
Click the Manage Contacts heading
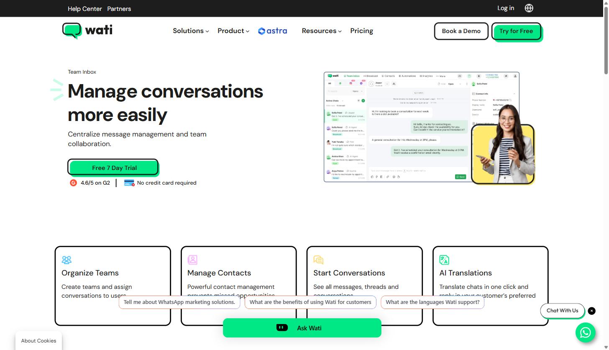tap(219, 273)
